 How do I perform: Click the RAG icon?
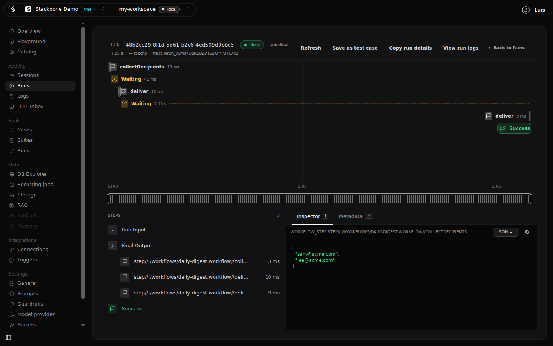(12, 205)
